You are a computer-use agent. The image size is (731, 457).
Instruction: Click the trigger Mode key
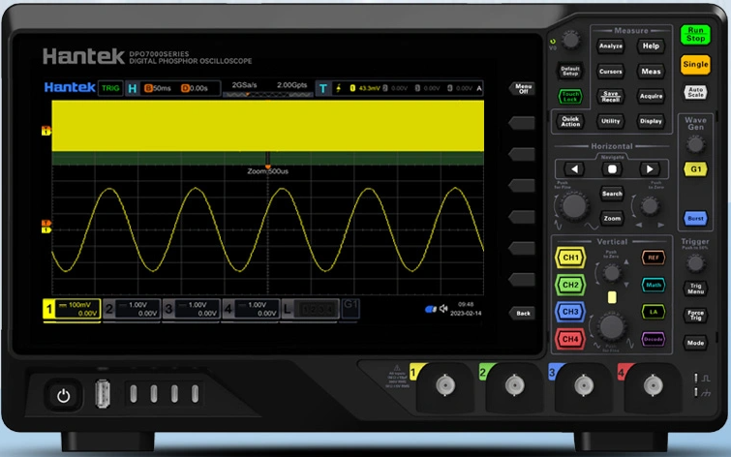[x=695, y=343]
